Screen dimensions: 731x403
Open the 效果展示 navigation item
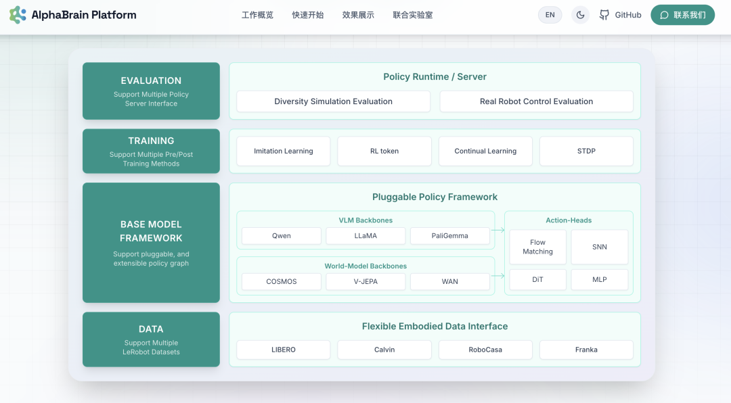tap(358, 15)
